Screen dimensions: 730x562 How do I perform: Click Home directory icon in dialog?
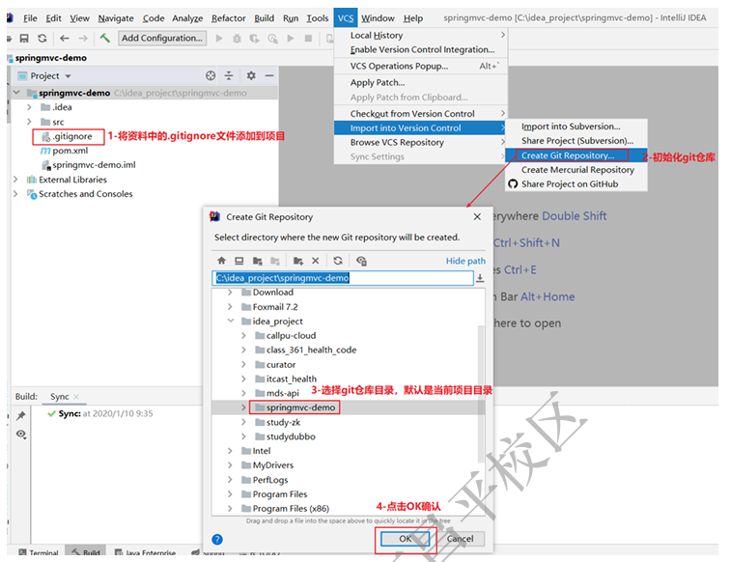pyautogui.click(x=222, y=261)
